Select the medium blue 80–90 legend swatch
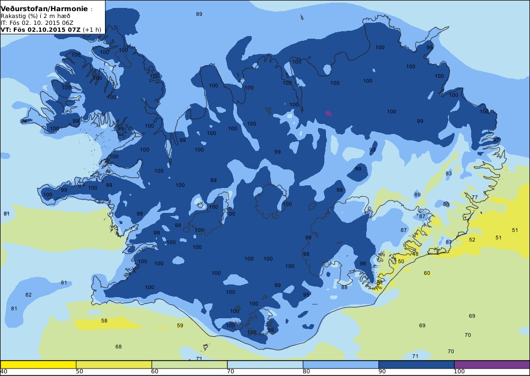530x376 pixels. (x=341, y=364)
